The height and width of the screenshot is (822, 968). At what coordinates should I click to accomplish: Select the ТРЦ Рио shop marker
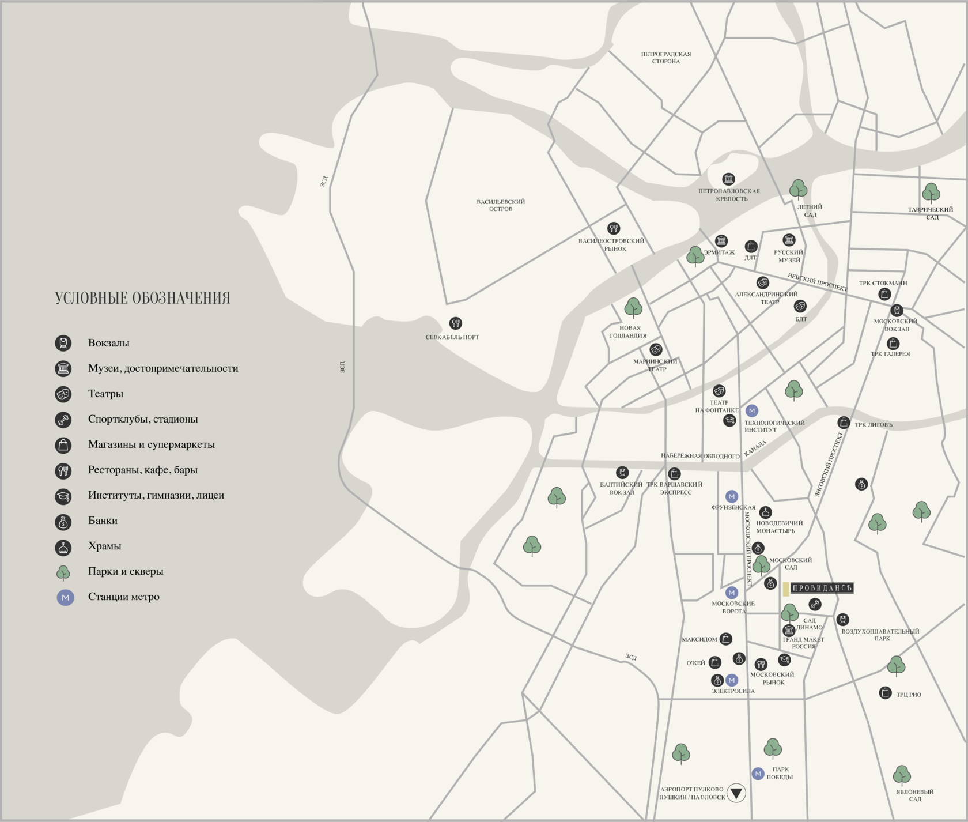click(886, 693)
